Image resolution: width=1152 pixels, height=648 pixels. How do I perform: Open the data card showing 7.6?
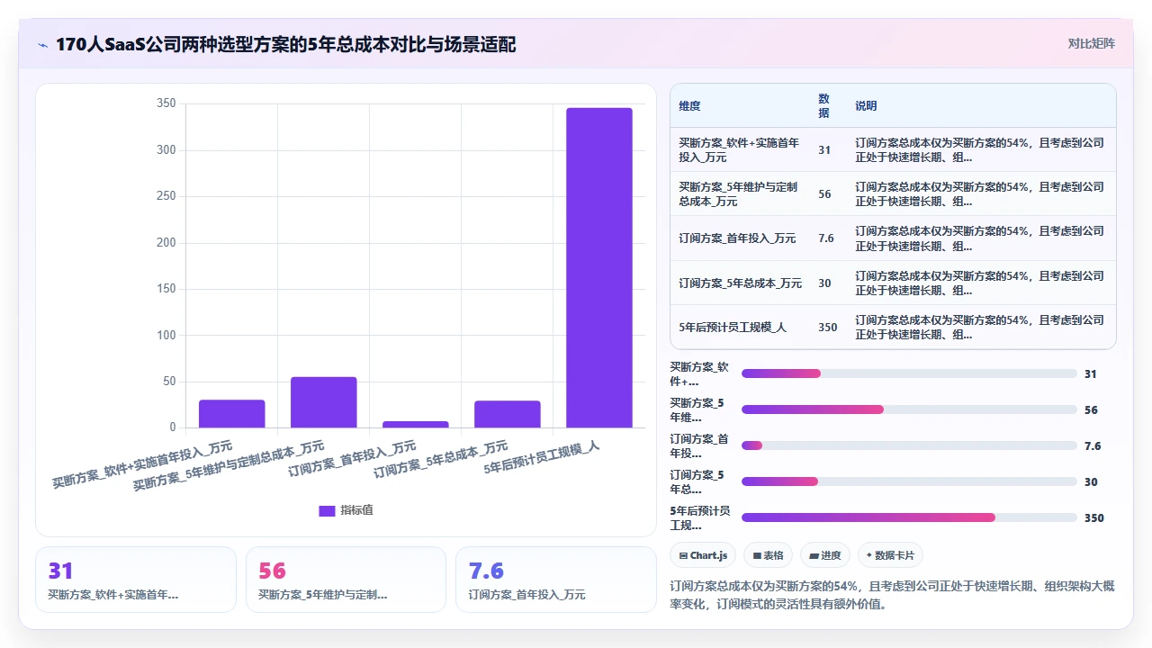coord(556,580)
